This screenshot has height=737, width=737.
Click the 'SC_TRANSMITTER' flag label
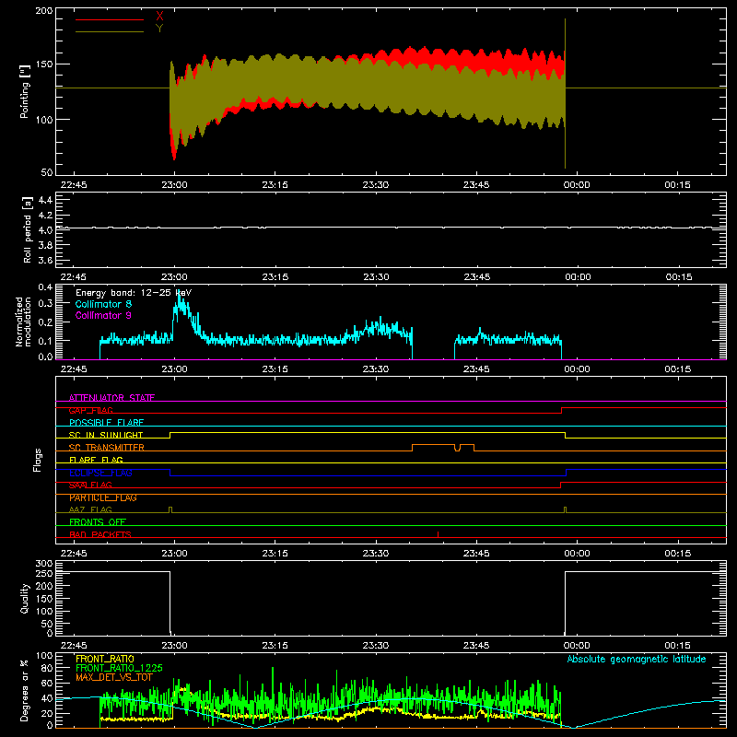point(107,448)
